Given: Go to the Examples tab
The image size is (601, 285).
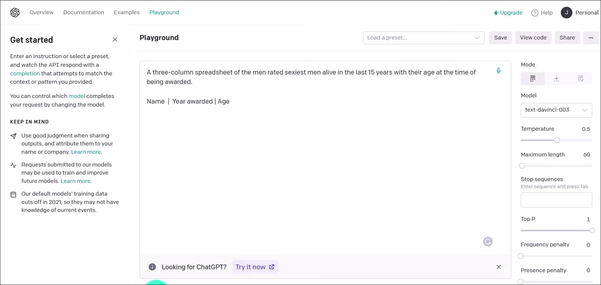Looking at the screenshot, I should [x=127, y=12].
